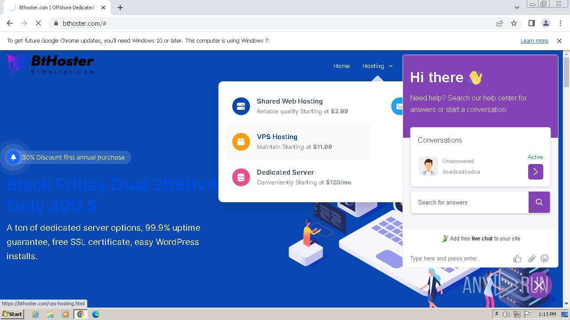
Task: Open Microsoft Edge from taskbar
Action: [x=96, y=314]
